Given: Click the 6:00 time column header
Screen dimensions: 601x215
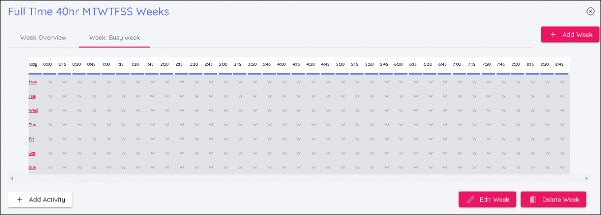Looking at the screenshot, I should point(399,64).
